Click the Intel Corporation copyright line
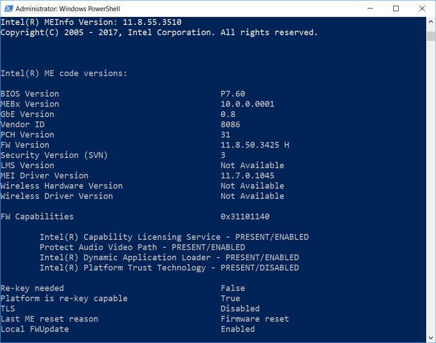Viewport: 436px width, 343px height. pos(159,32)
